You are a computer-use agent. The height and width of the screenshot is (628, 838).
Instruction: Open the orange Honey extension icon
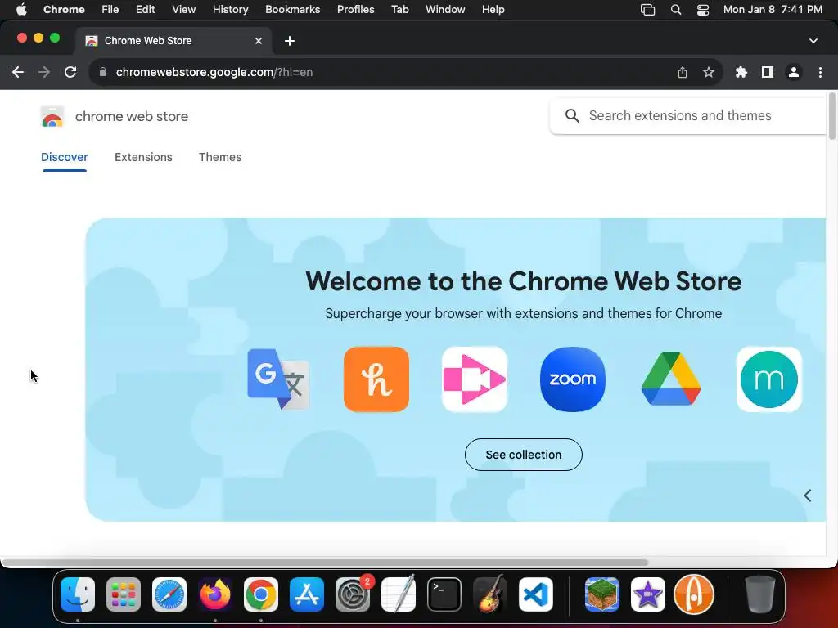click(x=376, y=379)
